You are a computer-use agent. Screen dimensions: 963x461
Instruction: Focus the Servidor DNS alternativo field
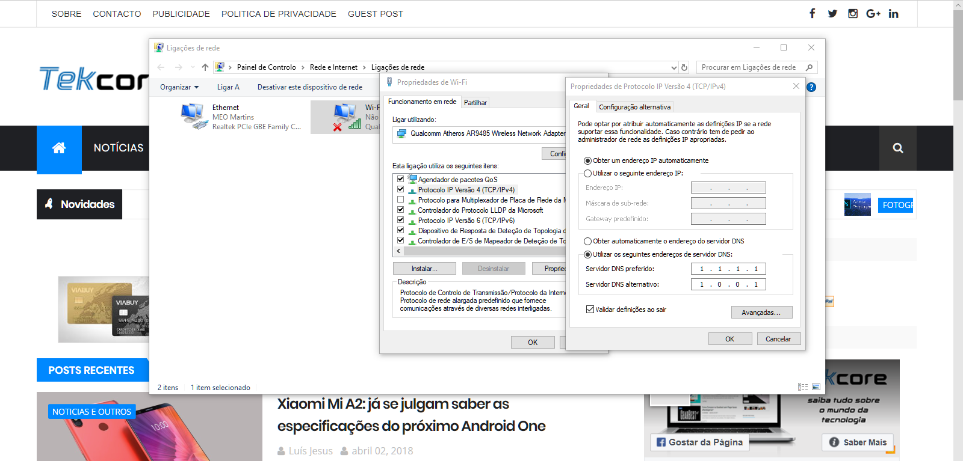728,284
